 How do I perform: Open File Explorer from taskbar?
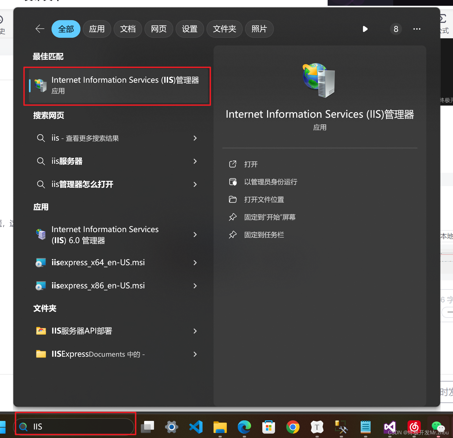click(x=220, y=427)
